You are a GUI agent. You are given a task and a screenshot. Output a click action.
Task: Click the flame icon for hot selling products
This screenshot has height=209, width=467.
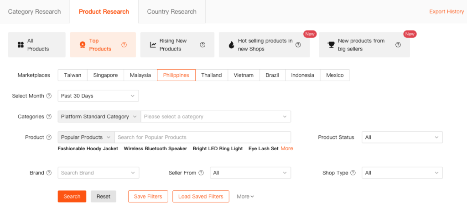[x=231, y=45]
